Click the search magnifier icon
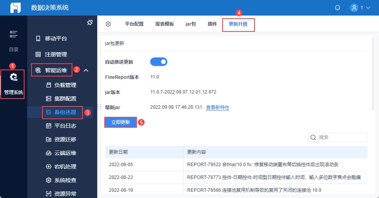Image resolution: width=379 pixels, height=198 pixels. pyautogui.click(x=313, y=137)
